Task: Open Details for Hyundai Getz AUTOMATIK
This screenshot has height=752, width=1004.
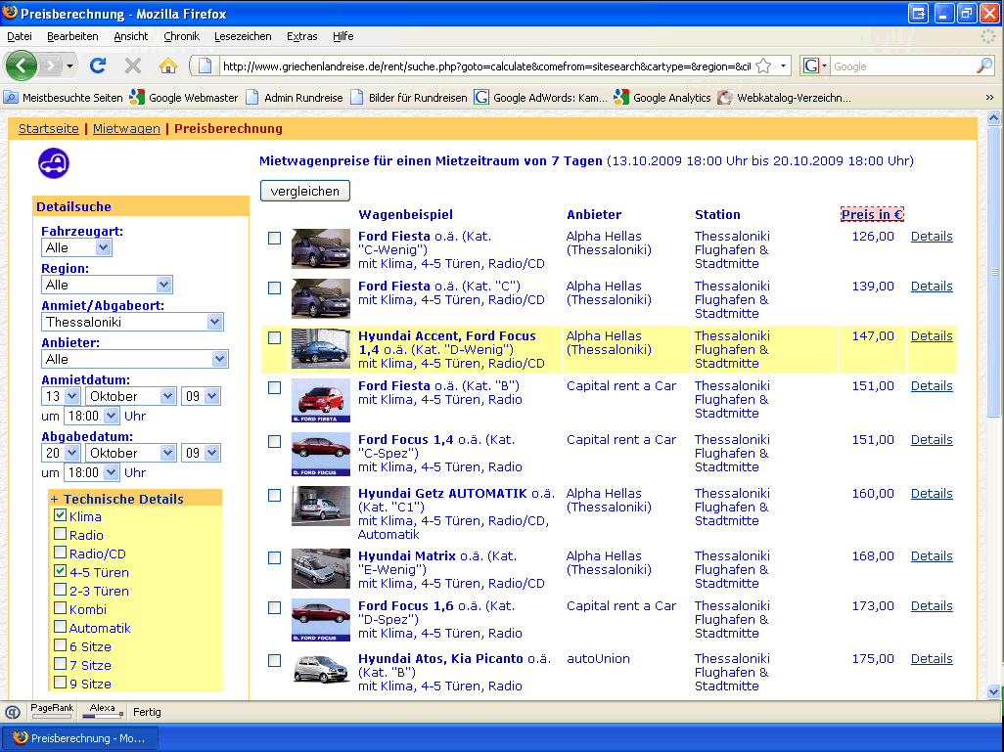Action: tap(932, 494)
